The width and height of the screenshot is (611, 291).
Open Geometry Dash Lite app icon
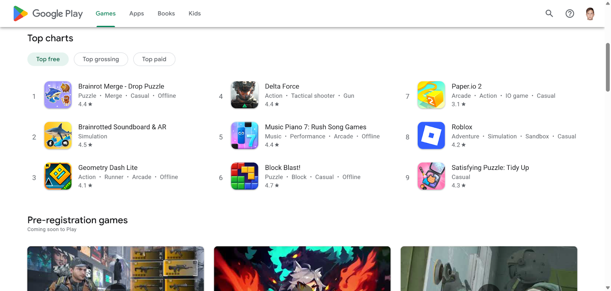coord(58,176)
